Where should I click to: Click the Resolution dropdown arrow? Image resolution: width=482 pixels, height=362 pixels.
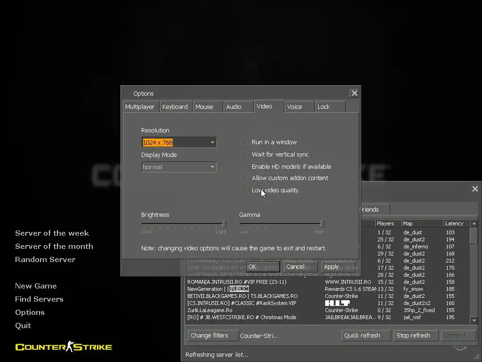(x=212, y=142)
